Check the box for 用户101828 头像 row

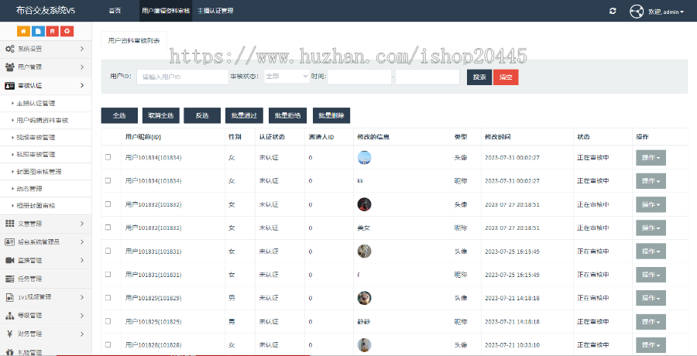[x=108, y=344]
